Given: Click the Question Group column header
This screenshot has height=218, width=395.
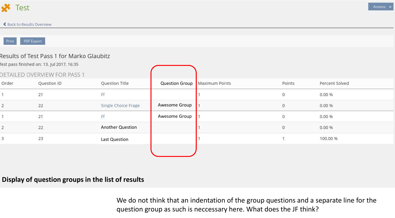Looking at the screenshot, I should [176, 83].
